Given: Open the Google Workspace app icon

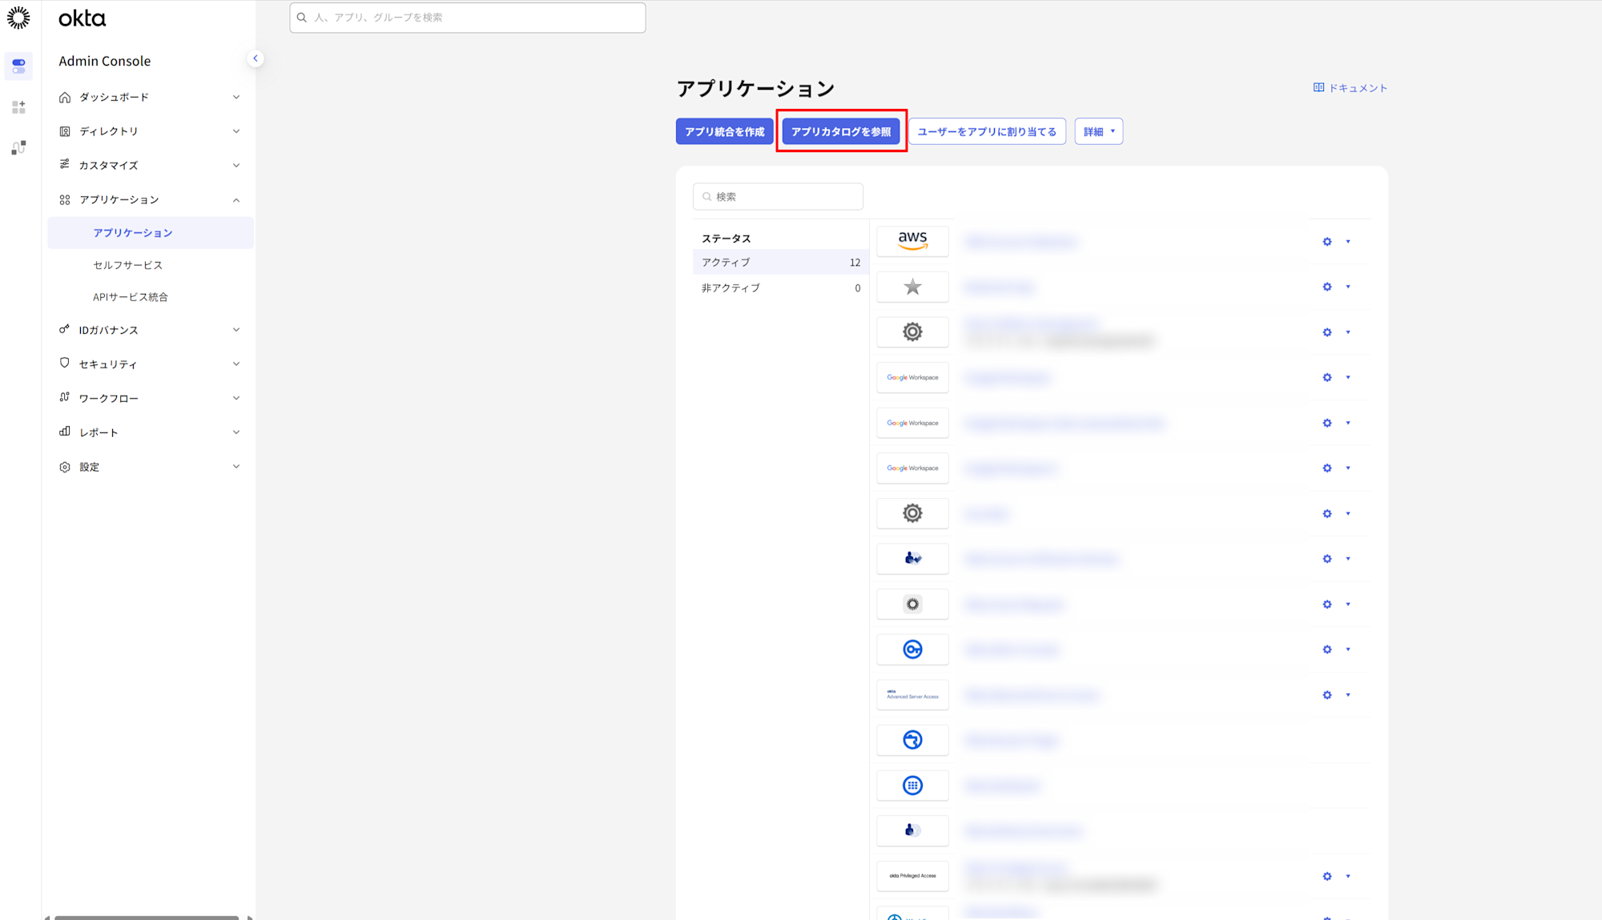Looking at the screenshot, I should (x=912, y=377).
